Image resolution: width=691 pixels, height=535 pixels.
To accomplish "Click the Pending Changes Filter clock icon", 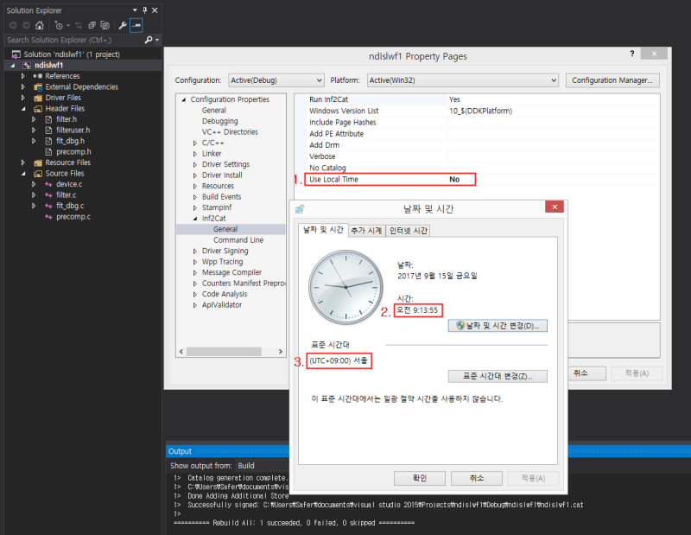I will click(59, 26).
